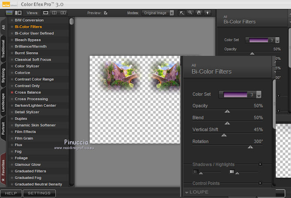Select the Darken/Lighten Center filter
Viewport: 291px width, 198px height.
pyautogui.click(x=35, y=106)
